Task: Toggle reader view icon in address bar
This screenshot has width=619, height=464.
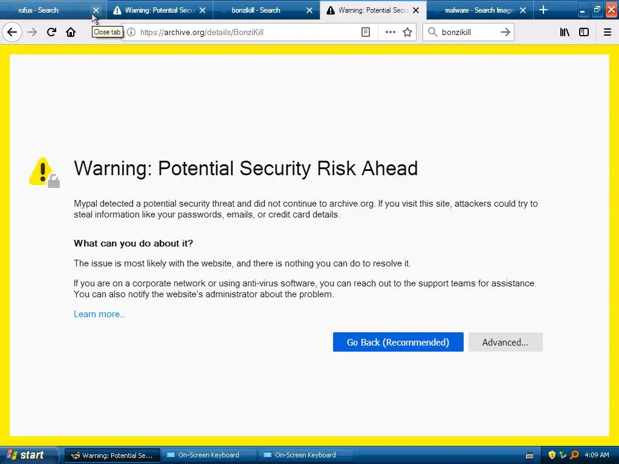Action: click(366, 33)
